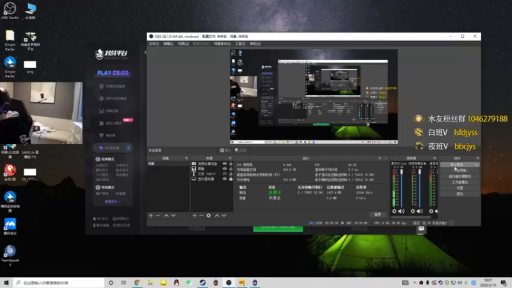Open the 帮助(H) menu in OBS
Image resolution: width=512 pixels, height=288 pixels.
(255, 44)
